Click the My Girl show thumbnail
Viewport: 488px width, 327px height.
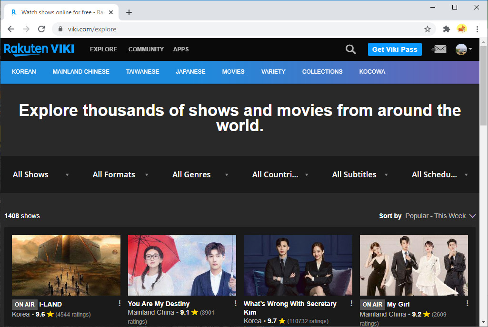[x=414, y=265]
